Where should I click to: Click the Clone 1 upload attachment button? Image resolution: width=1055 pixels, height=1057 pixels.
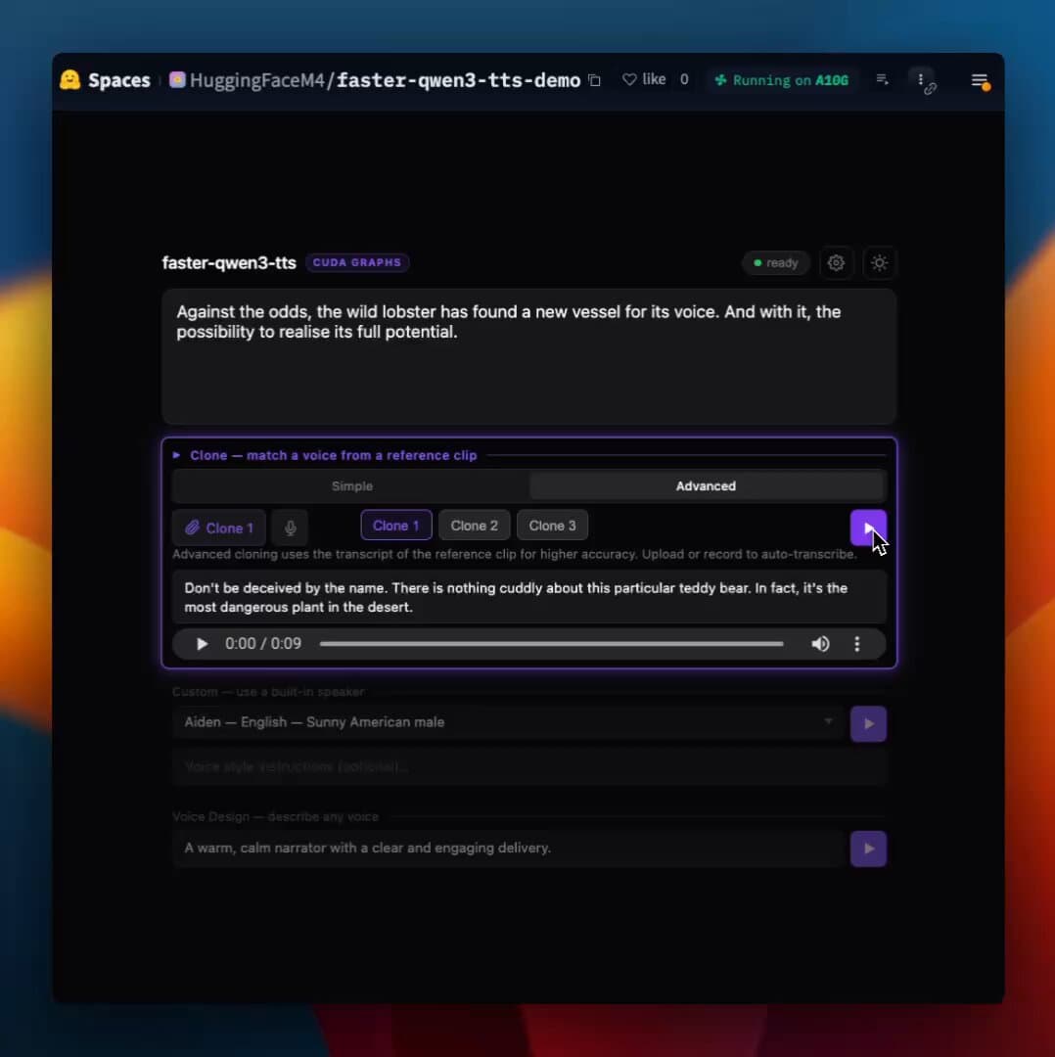click(x=219, y=528)
